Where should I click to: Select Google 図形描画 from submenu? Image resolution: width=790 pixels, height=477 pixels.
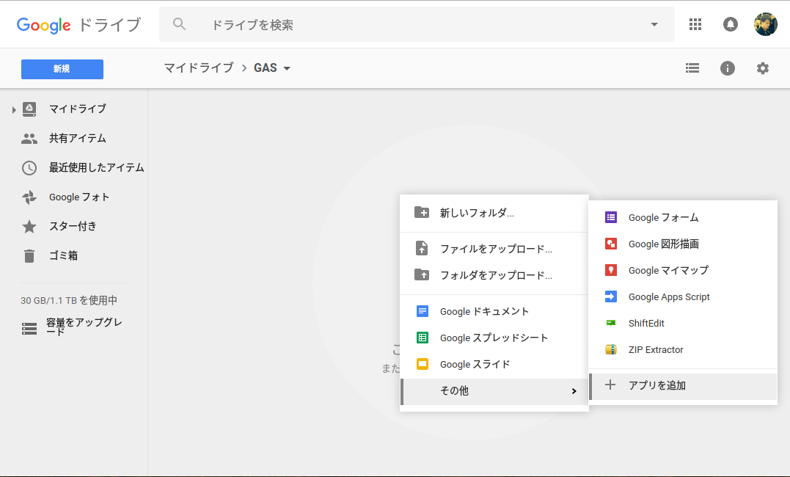[x=683, y=244]
